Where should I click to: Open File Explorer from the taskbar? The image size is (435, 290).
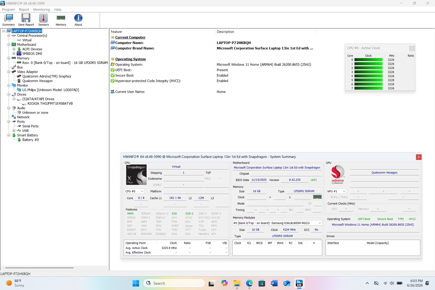(x=237, y=283)
